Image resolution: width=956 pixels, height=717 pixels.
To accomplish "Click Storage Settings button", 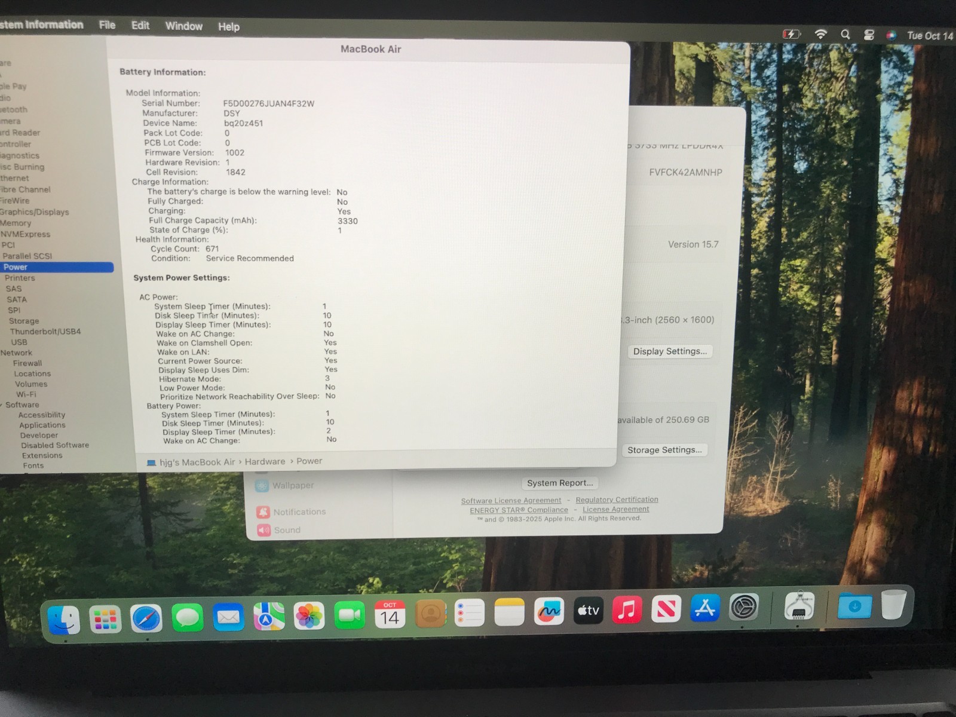I will (664, 450).
